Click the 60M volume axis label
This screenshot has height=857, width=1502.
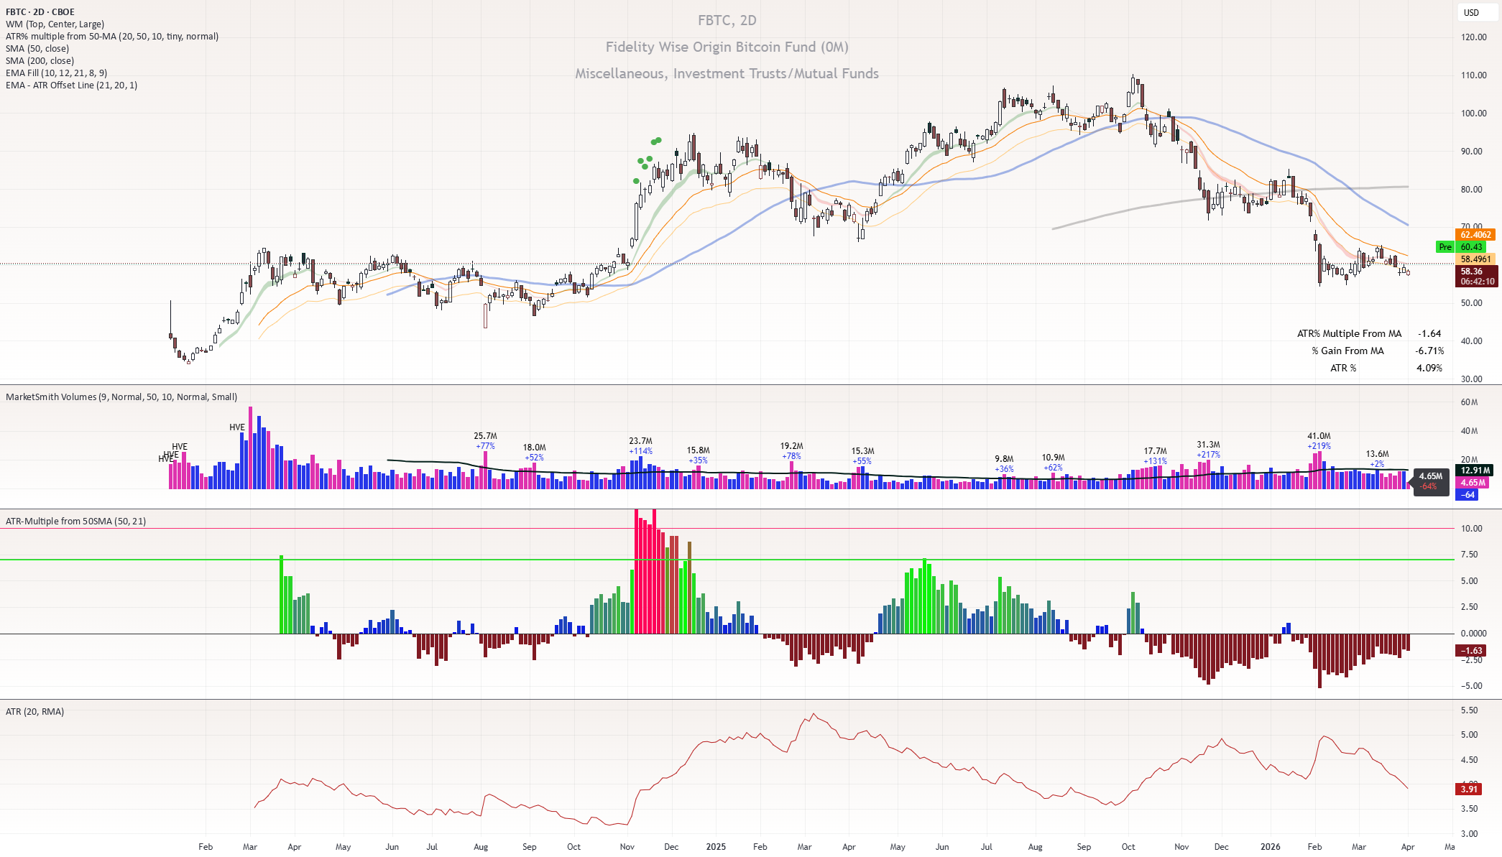click(1469, 402)
